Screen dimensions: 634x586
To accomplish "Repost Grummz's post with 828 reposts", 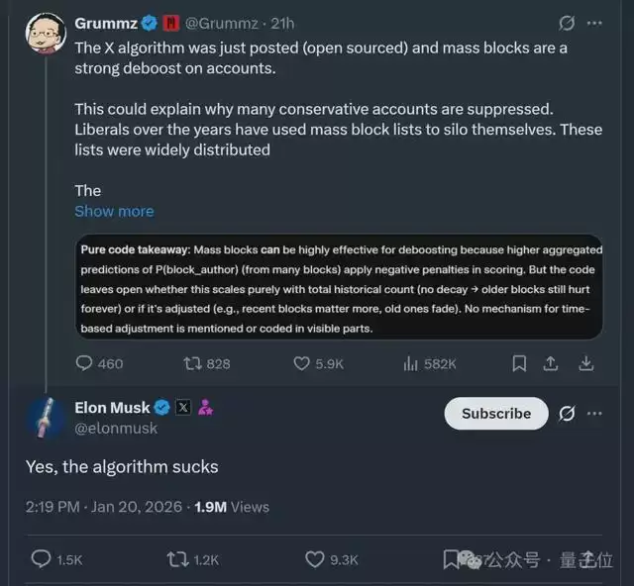I will click(193, 363).
